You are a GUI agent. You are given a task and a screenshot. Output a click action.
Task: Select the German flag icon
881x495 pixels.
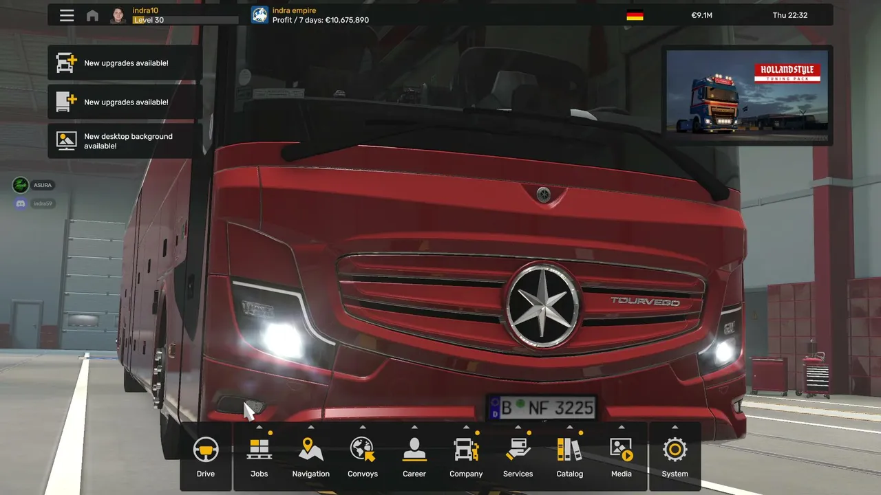click(635, 15)
